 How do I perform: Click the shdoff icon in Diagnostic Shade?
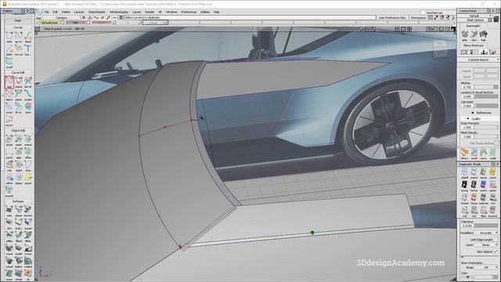point(464,173)
